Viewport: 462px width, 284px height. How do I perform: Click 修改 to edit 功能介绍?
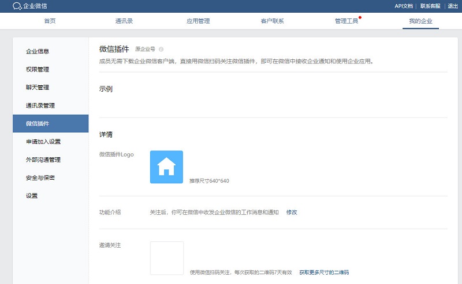click(x=292, y=212)
